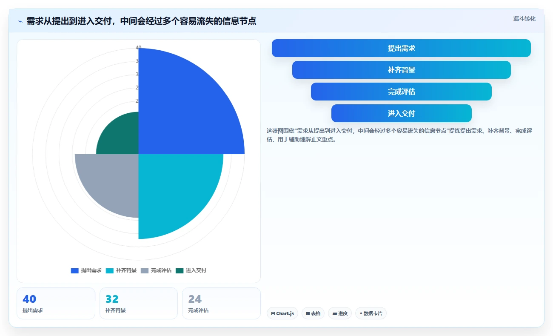Click the 完成评估 funnel bar
The width and height of the screenshot is (553, 336).
click(x=401, y=92)
